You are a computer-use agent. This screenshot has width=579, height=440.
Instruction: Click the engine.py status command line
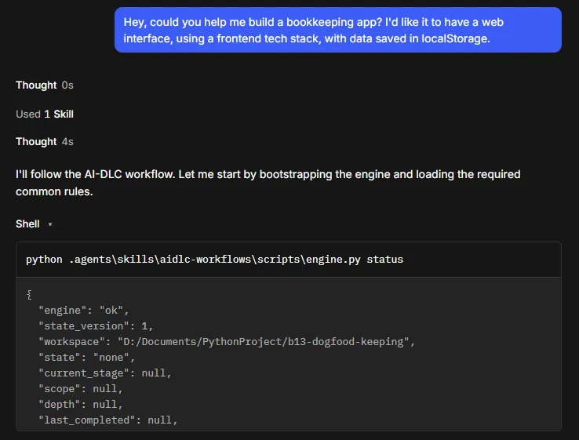[x=214, y=260]
